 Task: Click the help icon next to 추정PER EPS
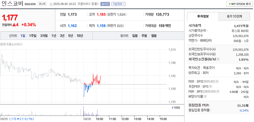(x=210, y=87)
